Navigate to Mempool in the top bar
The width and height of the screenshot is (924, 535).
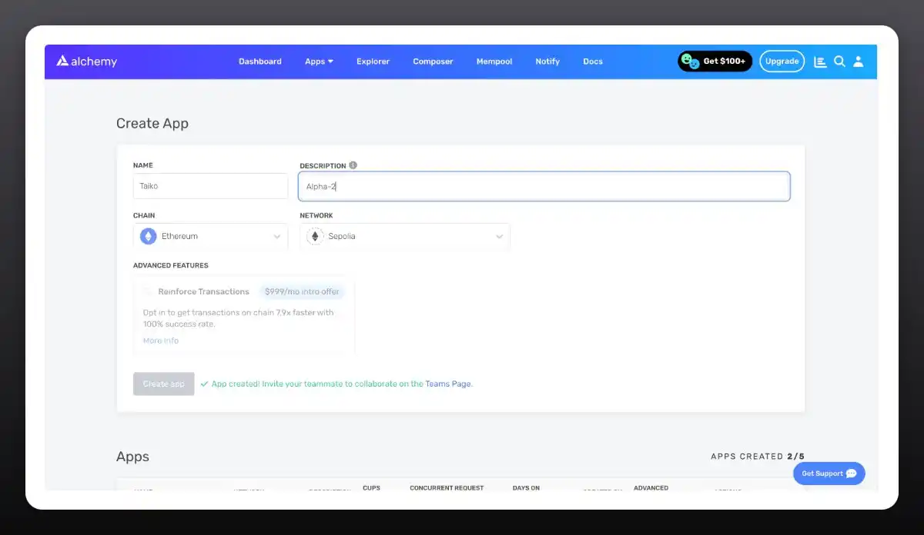[x=494, y=61]
